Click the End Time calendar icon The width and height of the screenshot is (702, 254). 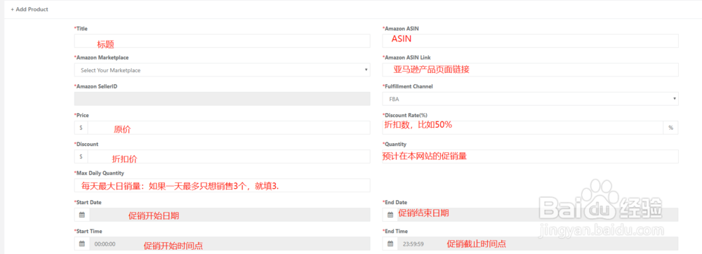tap(390, 243)
